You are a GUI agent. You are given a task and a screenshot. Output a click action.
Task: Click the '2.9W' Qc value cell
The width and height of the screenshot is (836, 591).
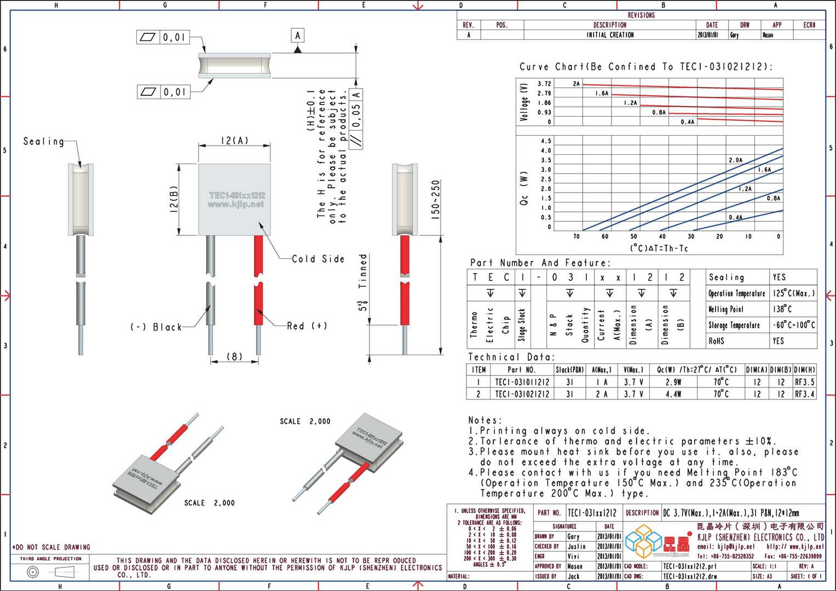[673, 382]
